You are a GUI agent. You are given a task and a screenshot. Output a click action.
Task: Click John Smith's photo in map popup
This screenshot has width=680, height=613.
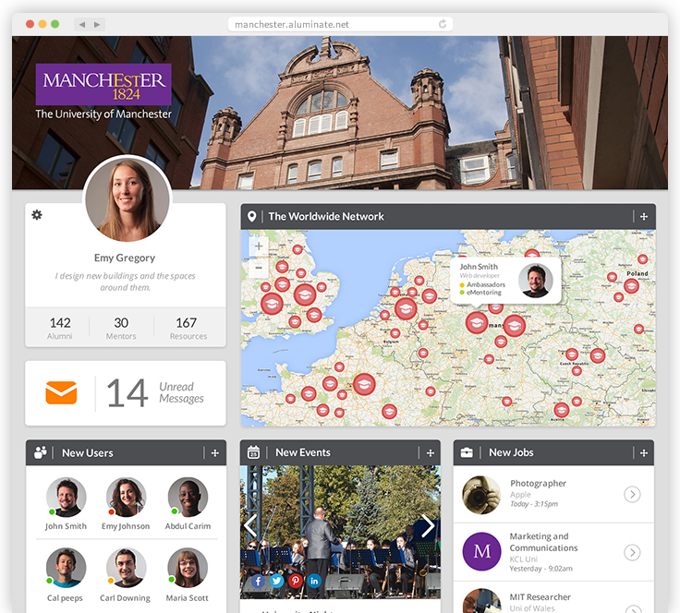(536, 281)
